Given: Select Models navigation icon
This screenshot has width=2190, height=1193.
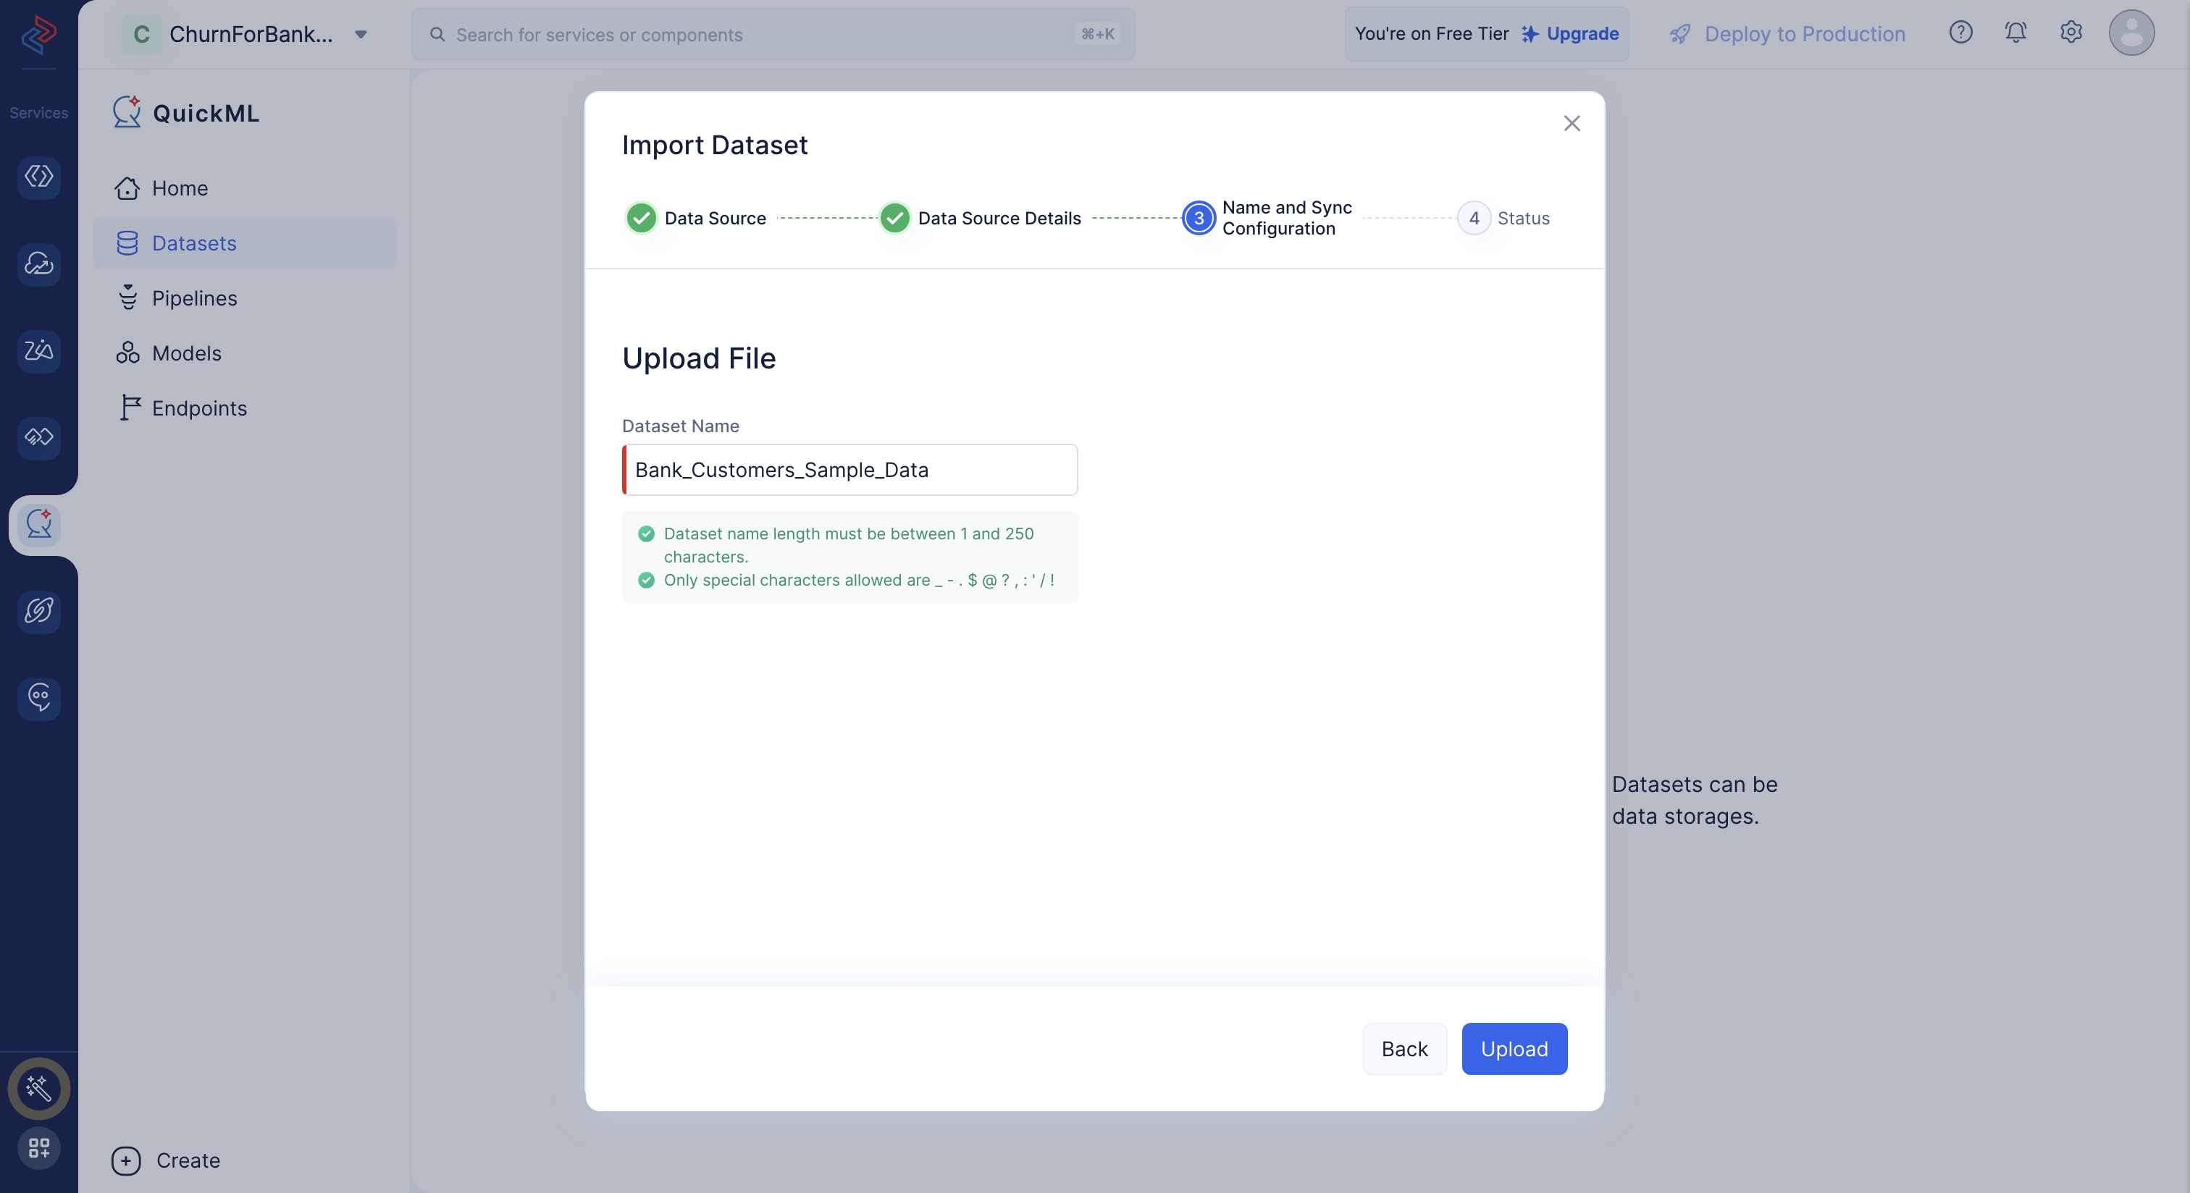Looking at the screenshot, I should pos(128,353).
